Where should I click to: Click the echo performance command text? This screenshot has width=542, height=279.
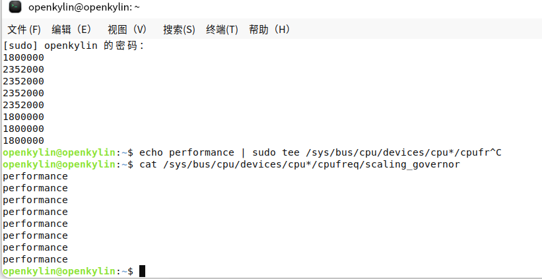pyautogui.click(x=320, y=152)
